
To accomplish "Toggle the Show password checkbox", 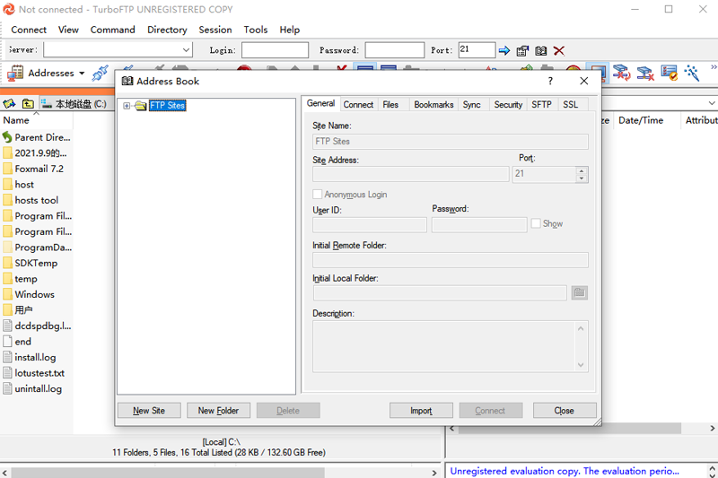I will click(536, 223).
